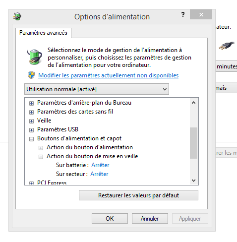Click the Annuler button
237x242 pixels.
(x=150, y=219)
